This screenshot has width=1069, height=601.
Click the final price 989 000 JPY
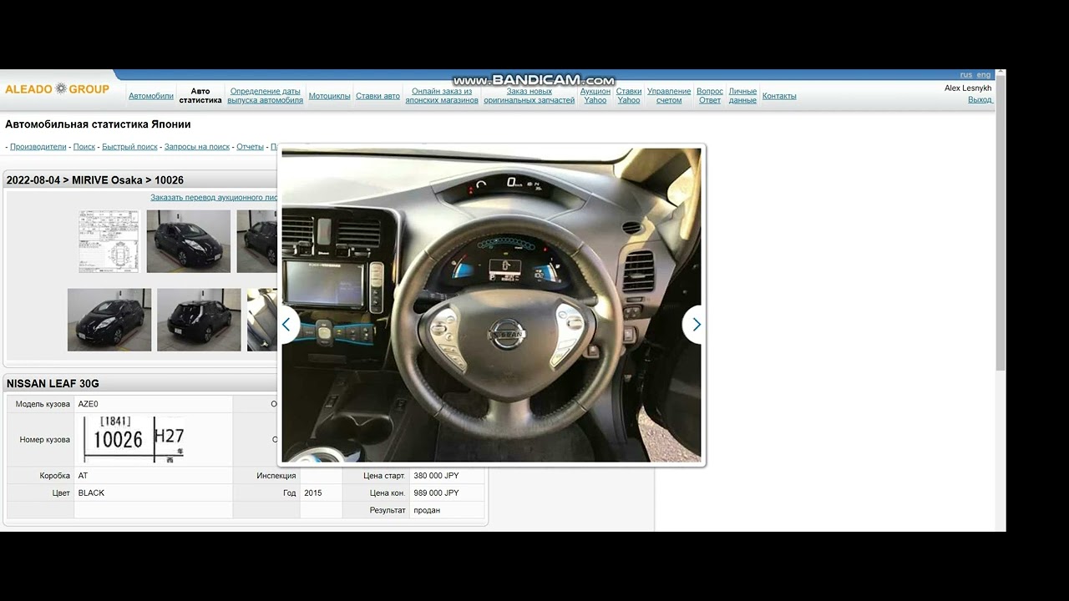(x=436, y=493)
